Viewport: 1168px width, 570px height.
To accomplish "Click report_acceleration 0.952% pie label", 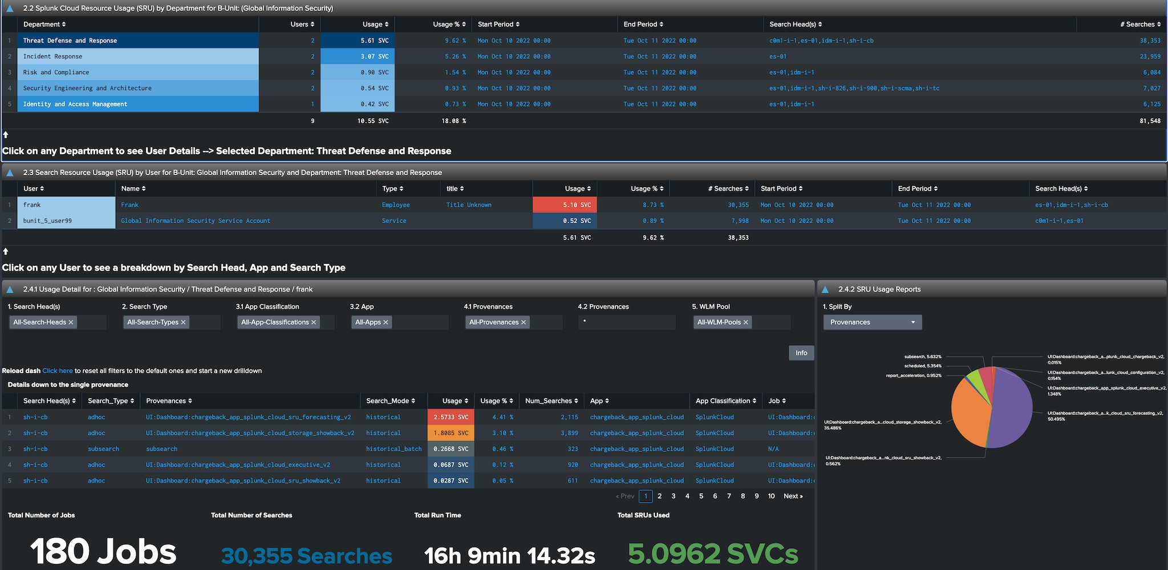I will 914,375.
